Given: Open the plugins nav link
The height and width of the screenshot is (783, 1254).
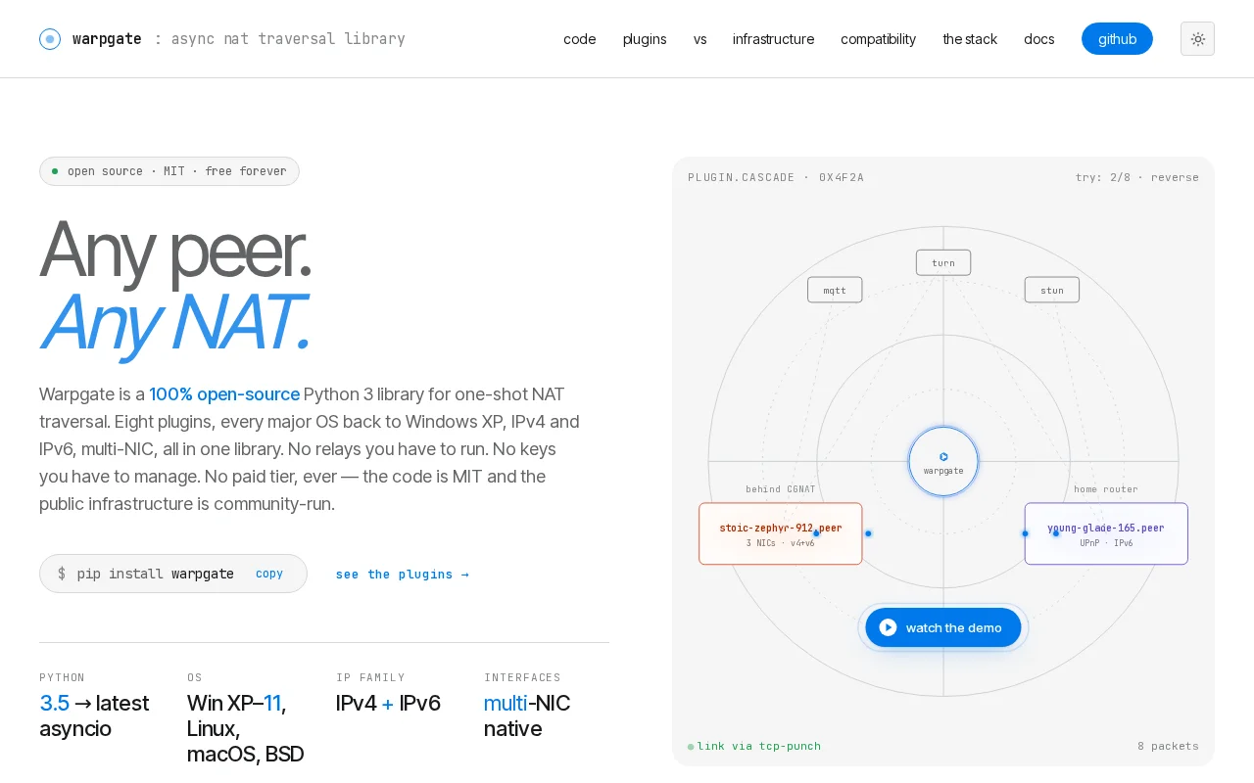Looking at the screenshot, I should [645, 39].
